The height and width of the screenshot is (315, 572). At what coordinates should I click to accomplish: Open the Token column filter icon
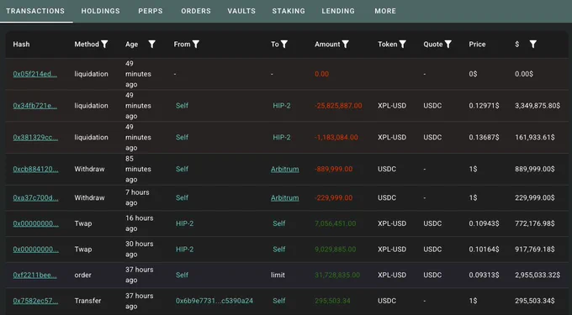pos(403,44)
